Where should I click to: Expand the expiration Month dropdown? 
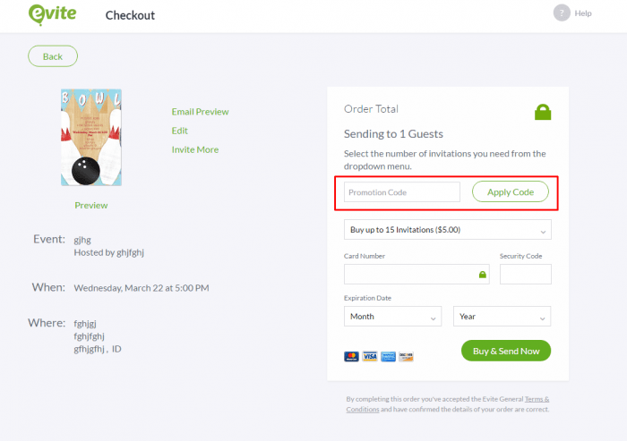point(392,317)
